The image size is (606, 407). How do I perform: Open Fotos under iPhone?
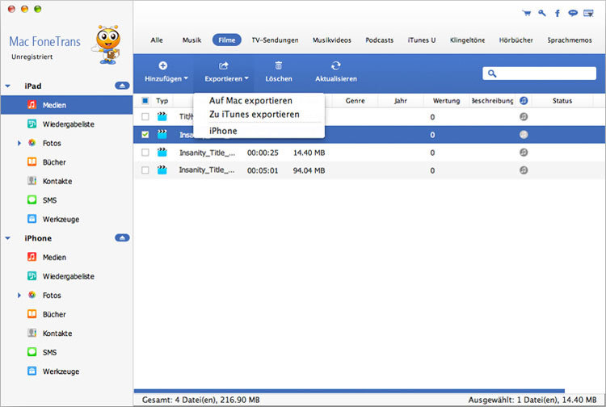click(52, 295)
